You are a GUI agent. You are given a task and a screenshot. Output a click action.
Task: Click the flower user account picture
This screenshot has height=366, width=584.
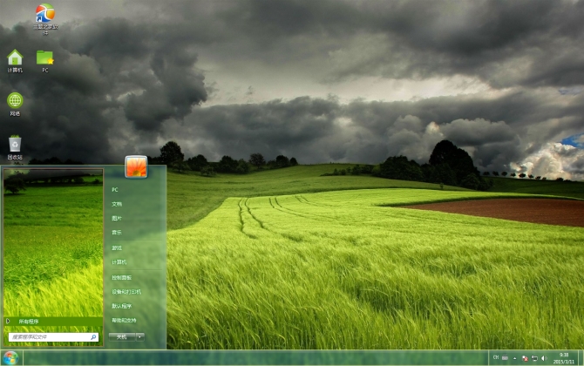tap(136, 166)
